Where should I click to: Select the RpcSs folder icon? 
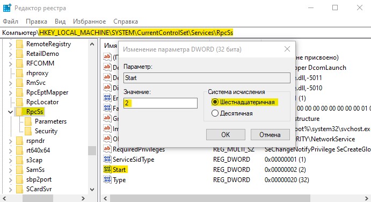click(20, 112)
